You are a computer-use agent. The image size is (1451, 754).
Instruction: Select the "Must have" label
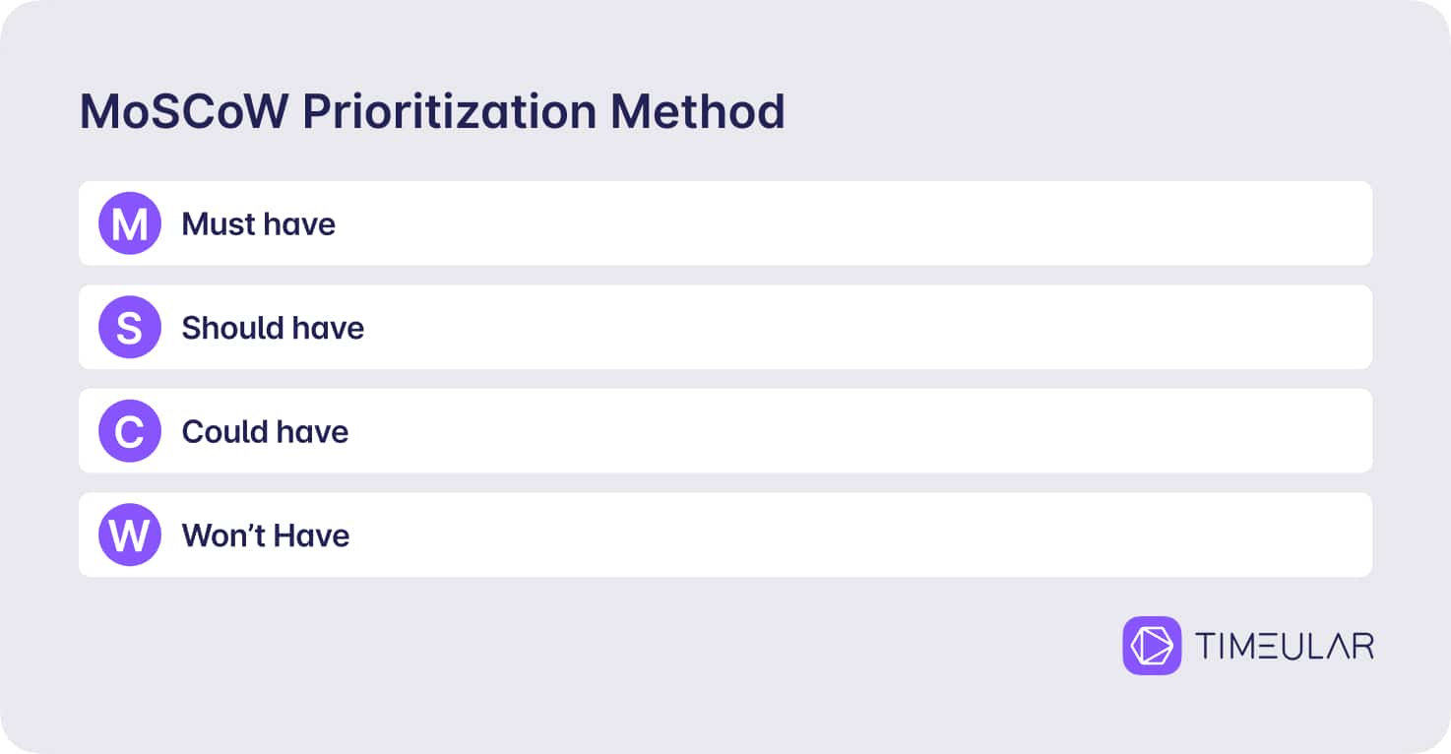(x=259, y=224)
